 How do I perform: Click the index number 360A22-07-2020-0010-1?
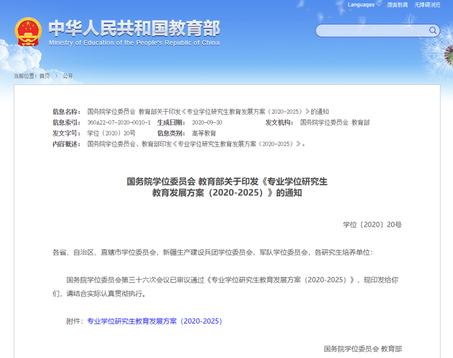tap(119, 122)
